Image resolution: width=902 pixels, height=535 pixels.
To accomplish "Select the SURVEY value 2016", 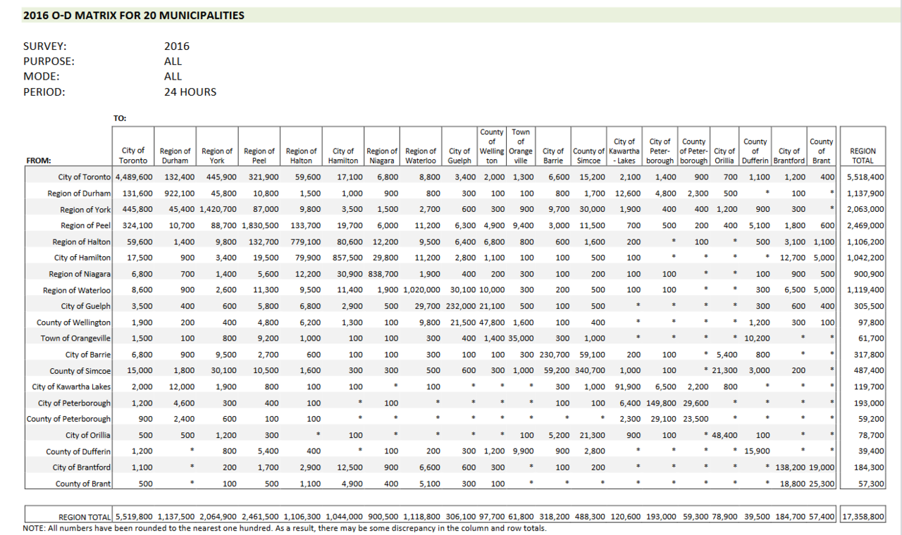I will coord(177,46).
